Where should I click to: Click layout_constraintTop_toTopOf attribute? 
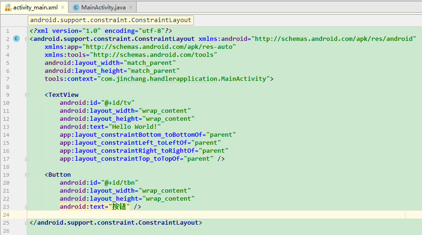pyautogui.click(x=137, y=159)
